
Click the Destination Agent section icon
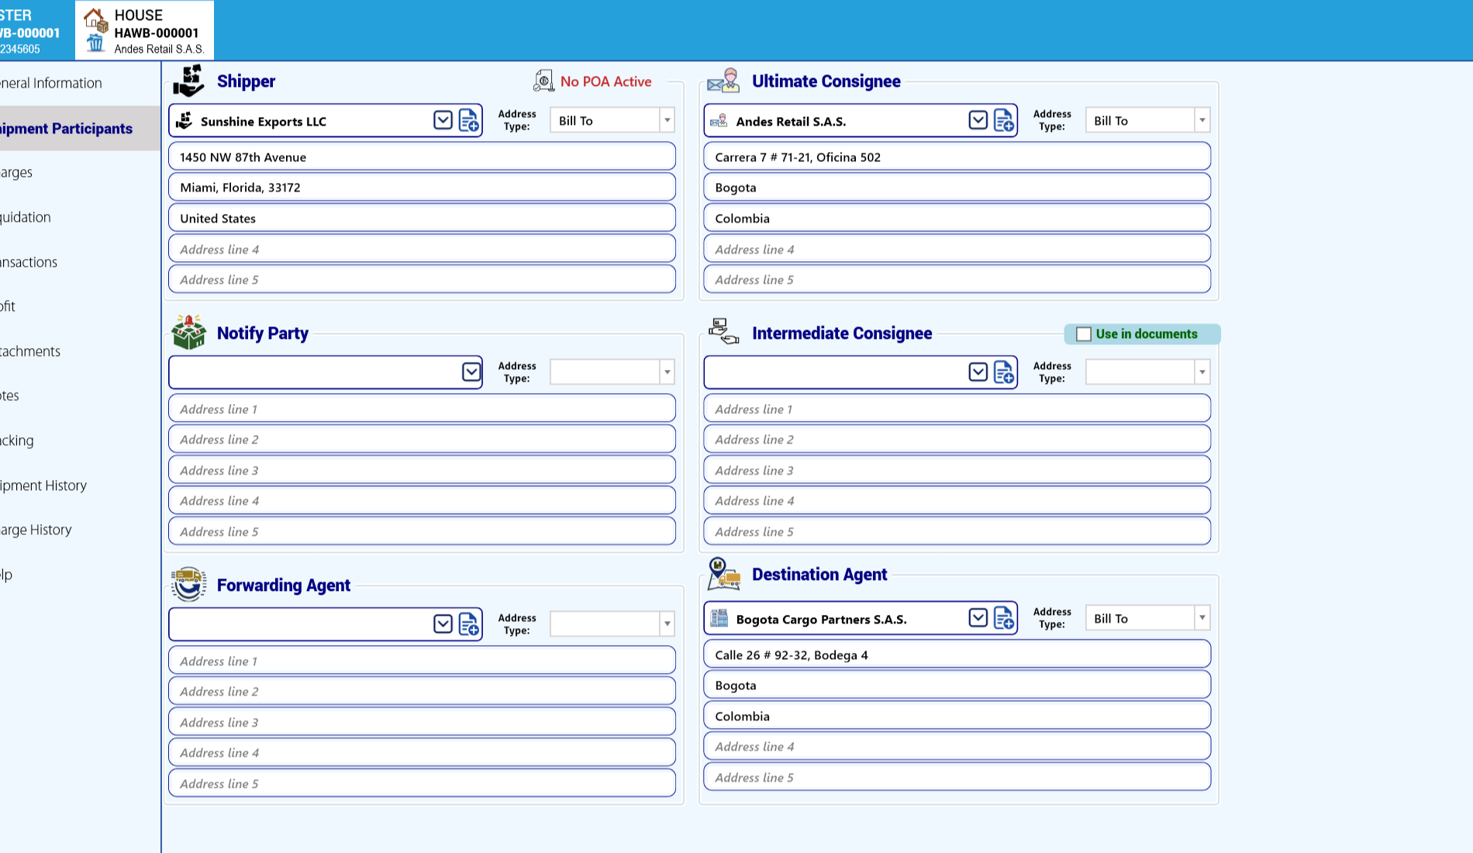click(723, 574)
